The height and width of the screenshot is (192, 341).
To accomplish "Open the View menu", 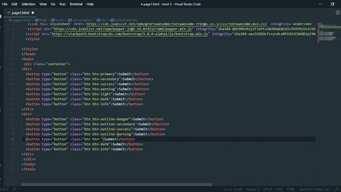I will tap(43, 4).
